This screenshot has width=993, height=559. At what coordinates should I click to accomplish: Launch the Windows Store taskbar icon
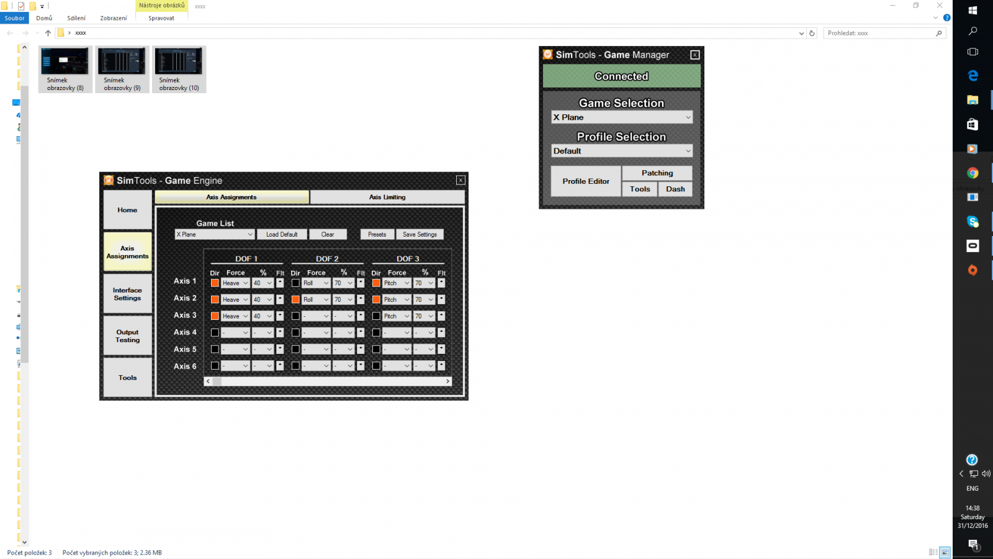(973, 124)
